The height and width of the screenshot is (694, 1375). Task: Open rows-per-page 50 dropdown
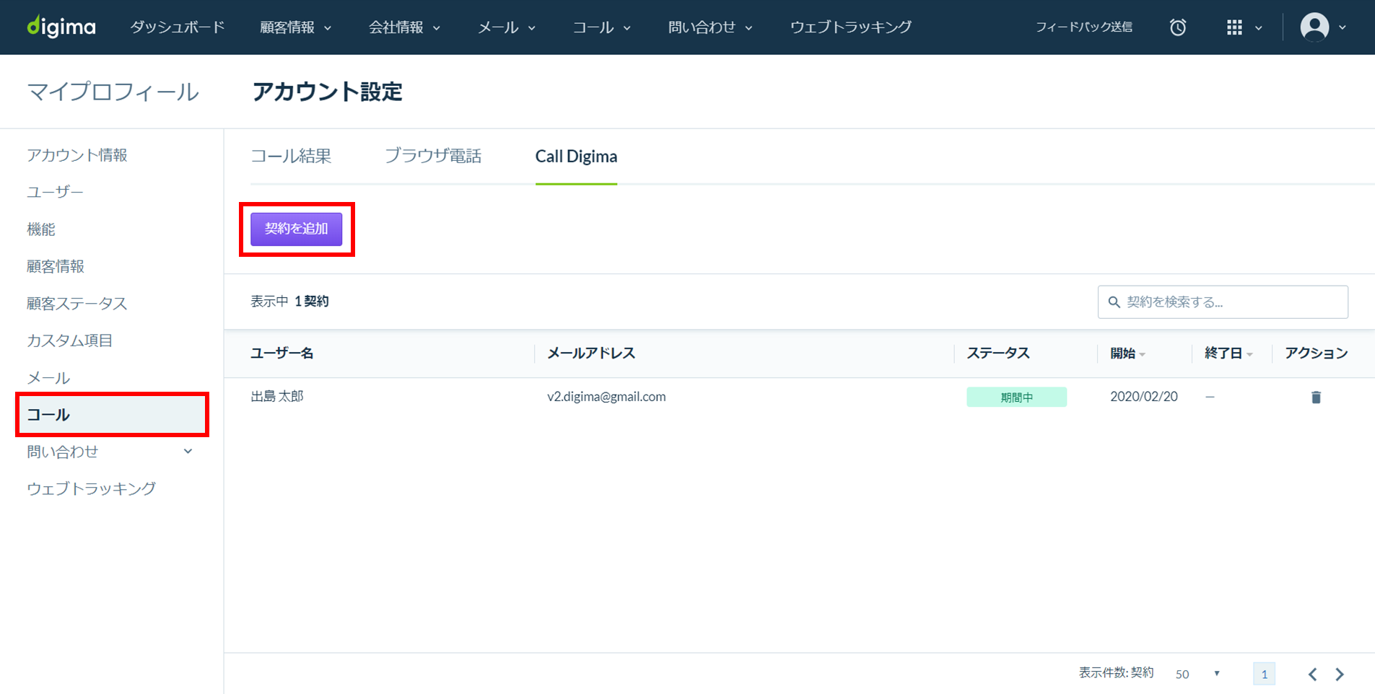point(1197,675)
